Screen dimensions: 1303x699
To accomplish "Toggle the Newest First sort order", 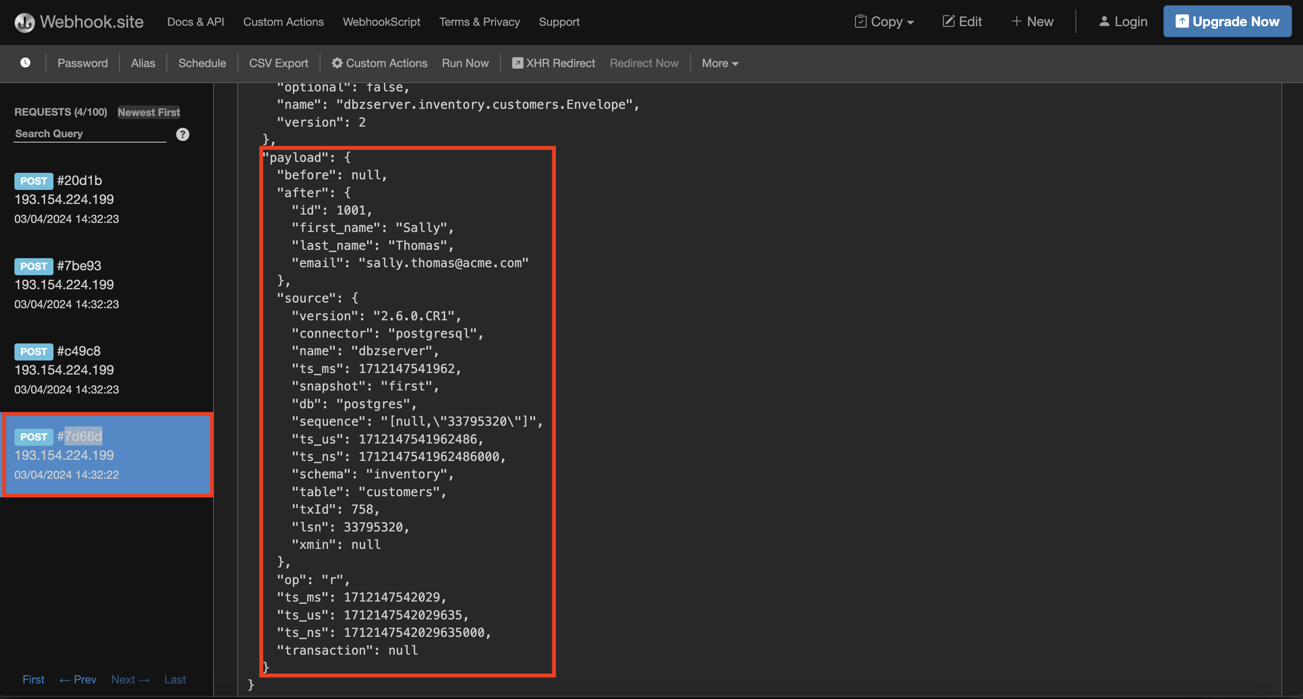I will 149,112.
